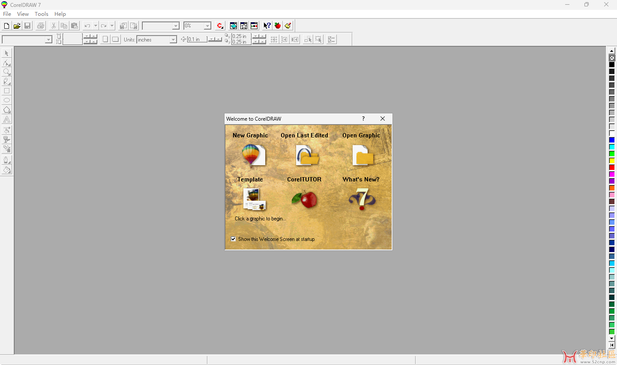617x365 pixels.
Task: Click the nudge offset 0.1 in field
Action: [197, 39]
